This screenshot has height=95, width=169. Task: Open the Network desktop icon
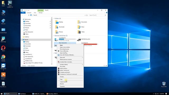pos(3,21)
